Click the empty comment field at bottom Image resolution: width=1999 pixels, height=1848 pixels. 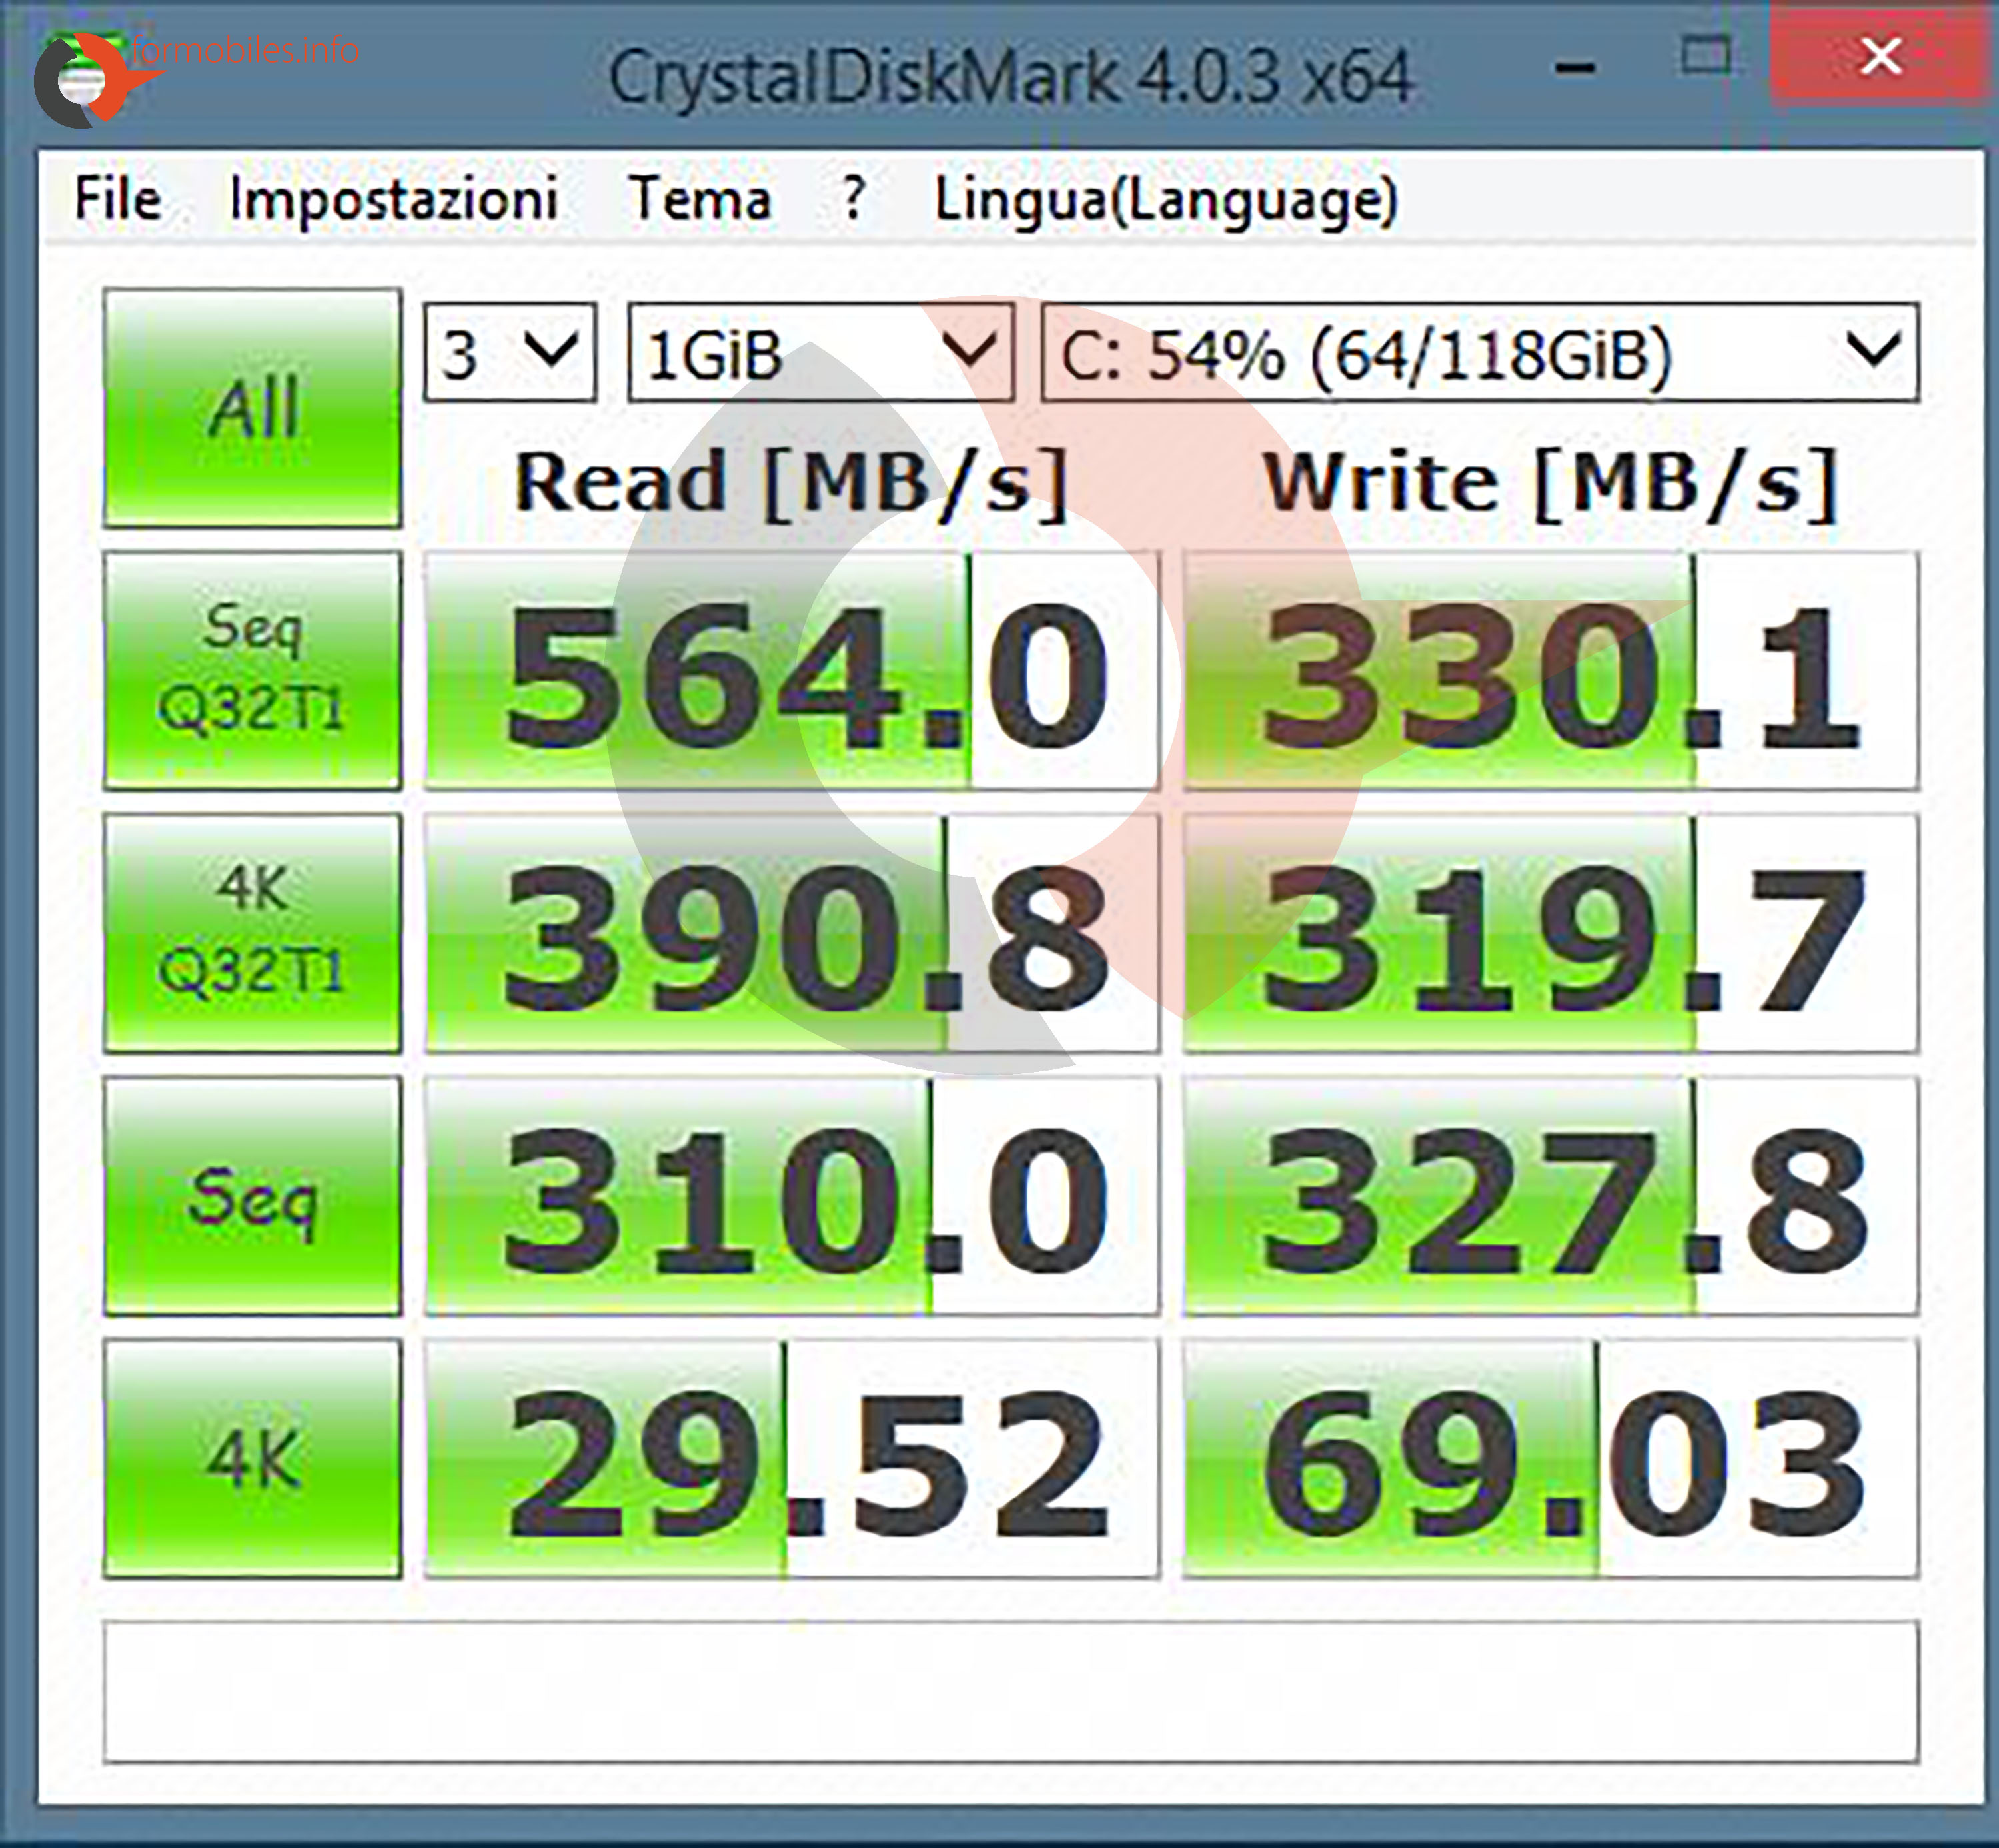[1010, 1691]
